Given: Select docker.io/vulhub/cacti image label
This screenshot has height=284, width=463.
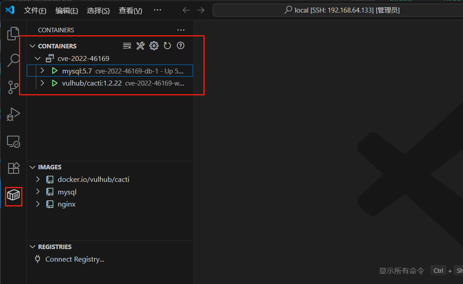Looking at the screenshot, I should click(x=93, y=179).
